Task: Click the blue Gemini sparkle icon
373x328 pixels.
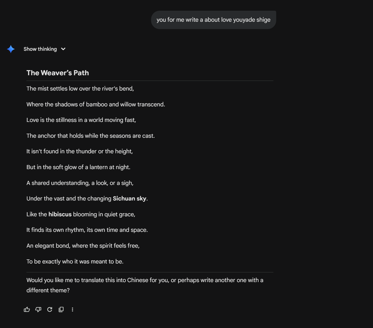Action: pyautogui.click(x=11, y=49)
